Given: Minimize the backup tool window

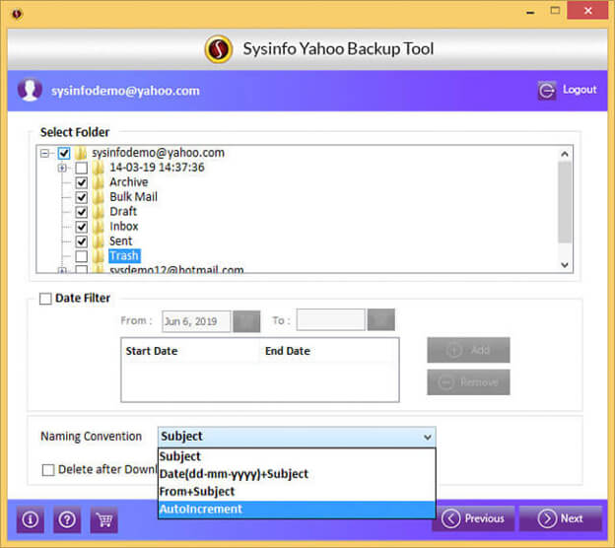Looking at the screenshot, I should click(530, 12).
